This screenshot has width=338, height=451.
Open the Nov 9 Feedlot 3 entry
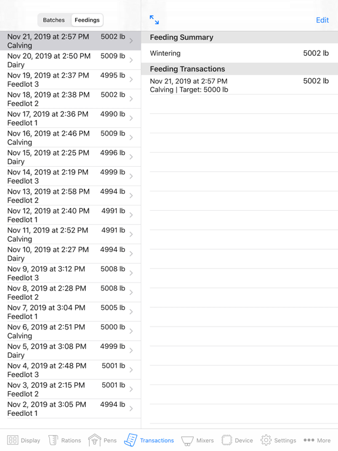point(70,273)
